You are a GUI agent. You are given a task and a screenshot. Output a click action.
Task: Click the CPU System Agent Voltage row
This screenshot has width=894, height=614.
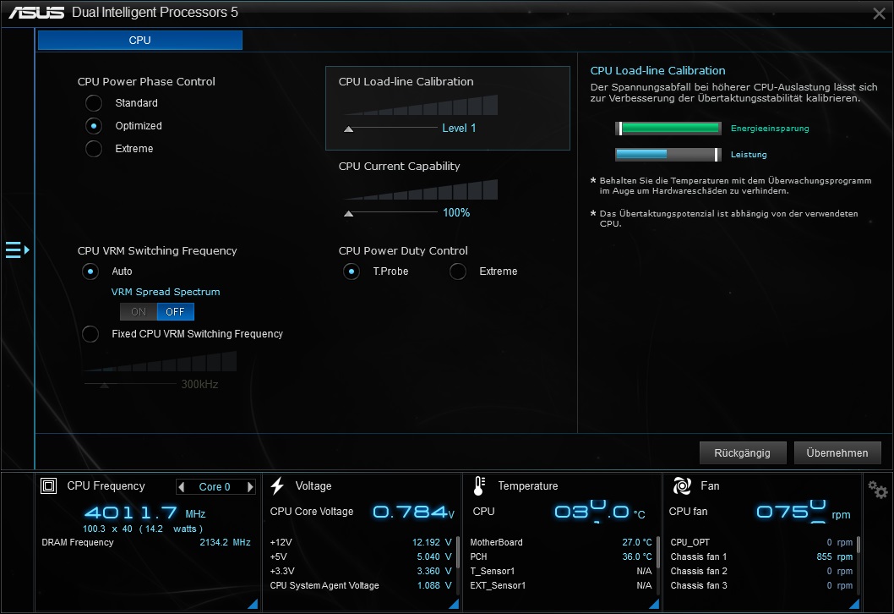click(x=360, y=585)
